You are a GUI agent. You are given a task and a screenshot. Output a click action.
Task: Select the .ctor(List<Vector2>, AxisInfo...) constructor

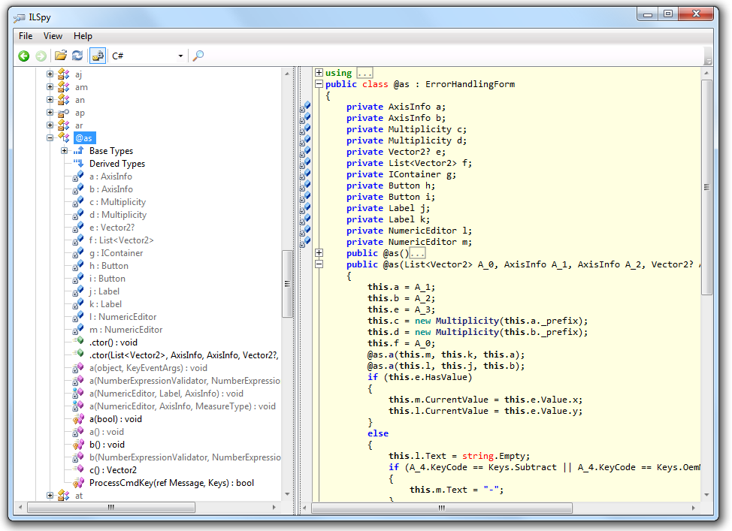(184, 355)
